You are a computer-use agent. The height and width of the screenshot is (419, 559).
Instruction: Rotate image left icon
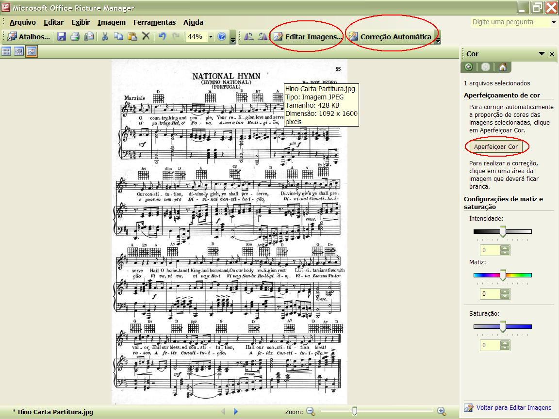tap(249, 36)
